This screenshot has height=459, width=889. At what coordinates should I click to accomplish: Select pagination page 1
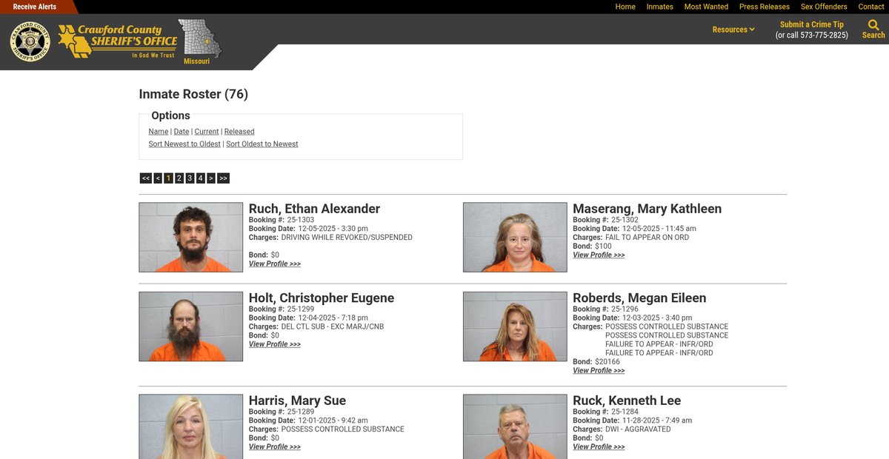[x=168, y=178]
